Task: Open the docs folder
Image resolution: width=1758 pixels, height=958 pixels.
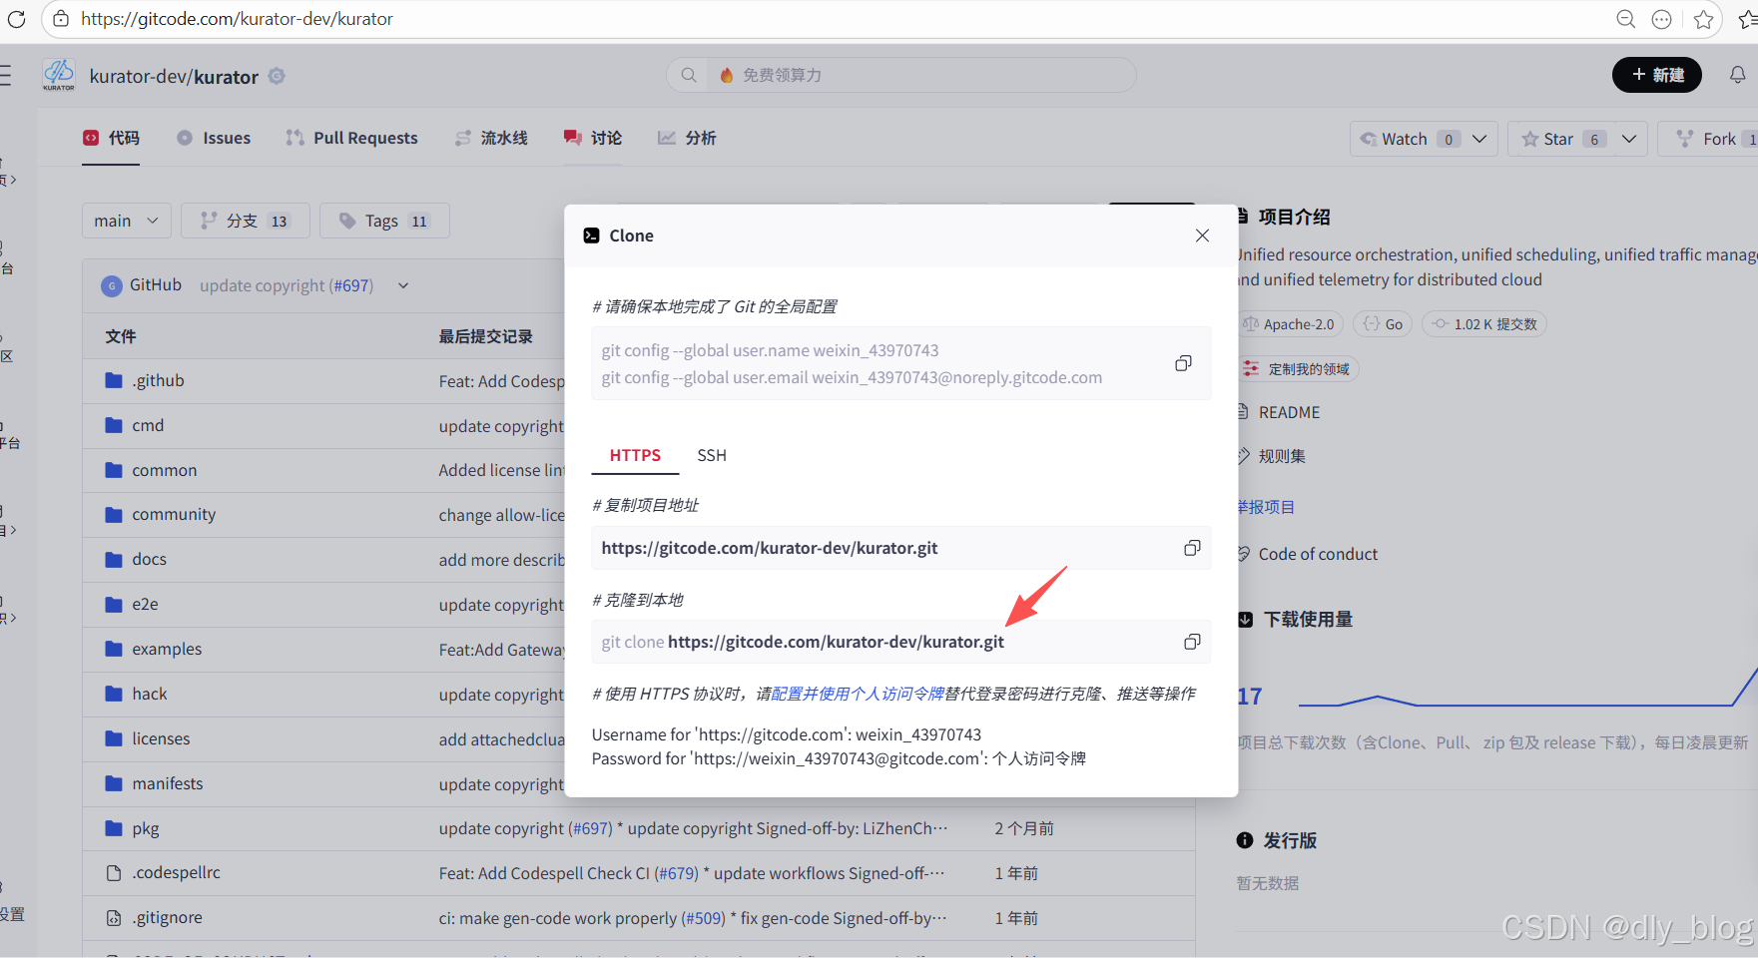Action: tap(150, 559)
